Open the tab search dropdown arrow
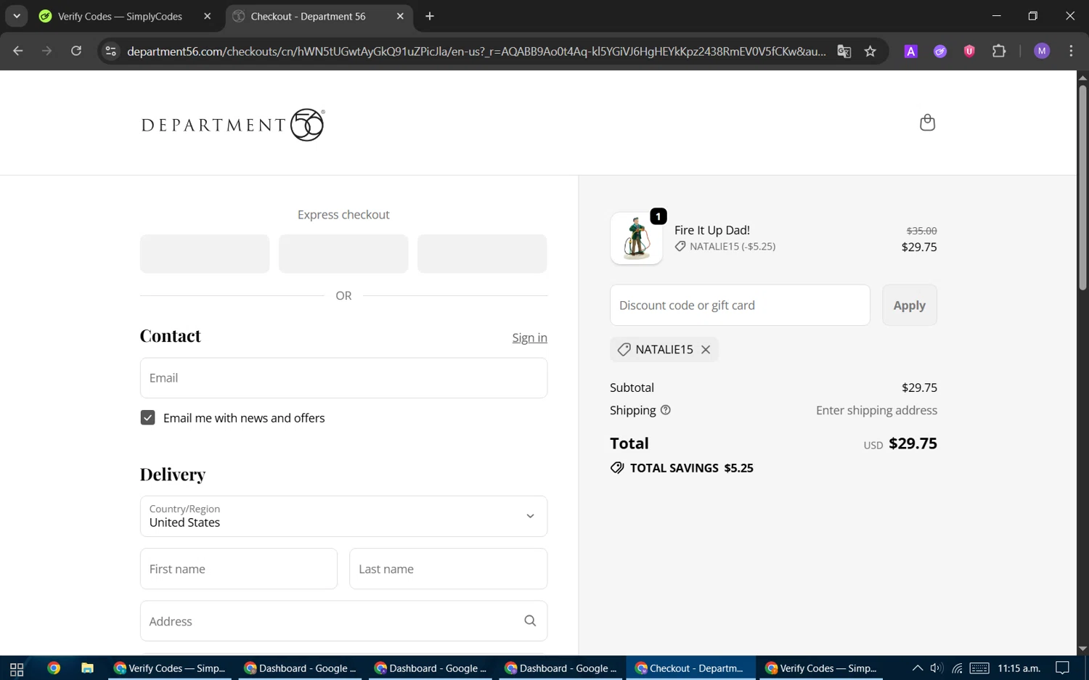This screenshot has height=680, width=1089. point(16,16)
